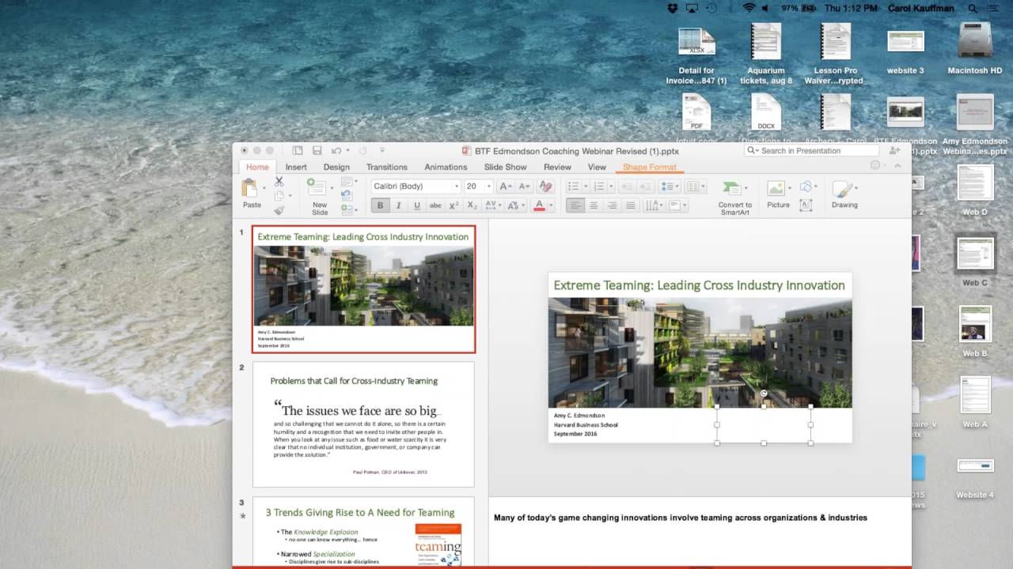Click the Redo icon in title bar
Screen dimensions: 1013x569
363,150
